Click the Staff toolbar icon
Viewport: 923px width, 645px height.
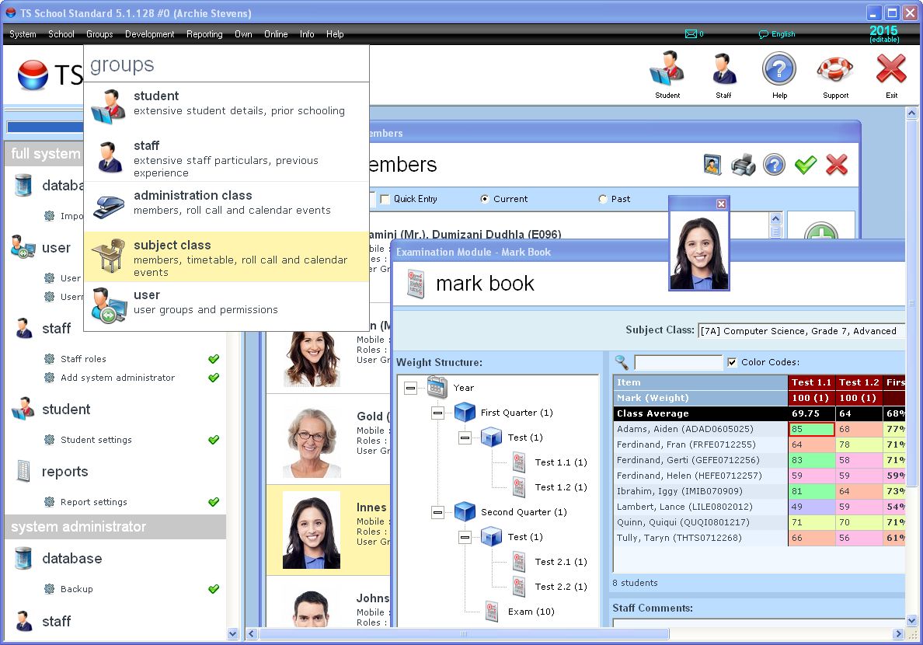(x=723, y=73)
